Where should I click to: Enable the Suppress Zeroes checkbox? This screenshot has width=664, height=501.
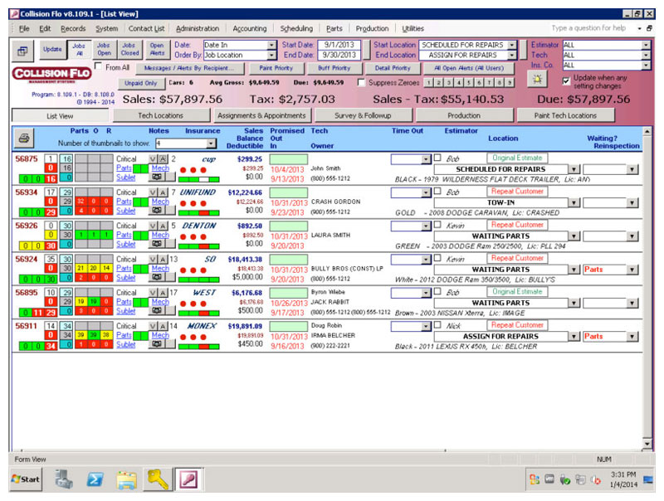pos(361,82)
